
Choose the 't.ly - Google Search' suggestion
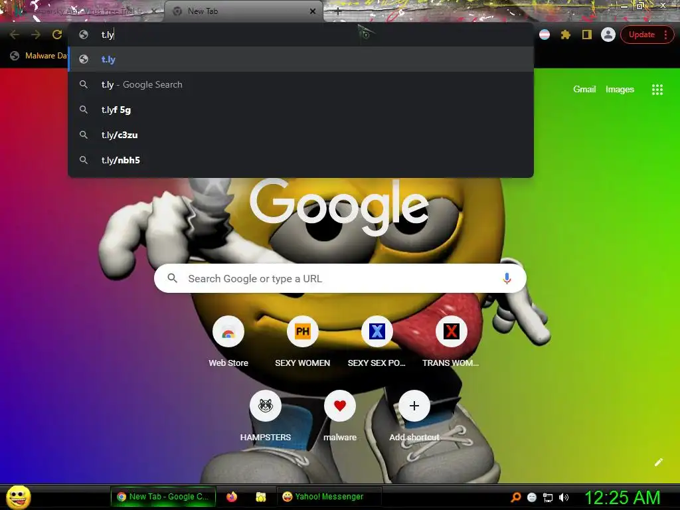click(x=301, y=84)
